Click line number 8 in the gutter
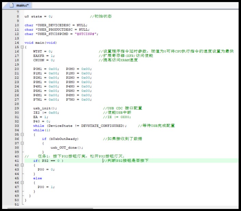 point(18,16)
